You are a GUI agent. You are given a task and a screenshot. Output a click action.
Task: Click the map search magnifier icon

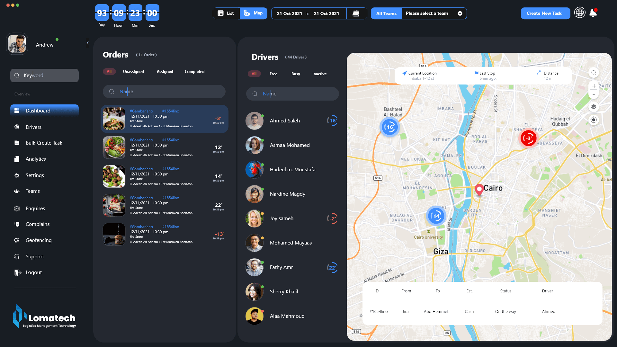(x=594, y=73)
